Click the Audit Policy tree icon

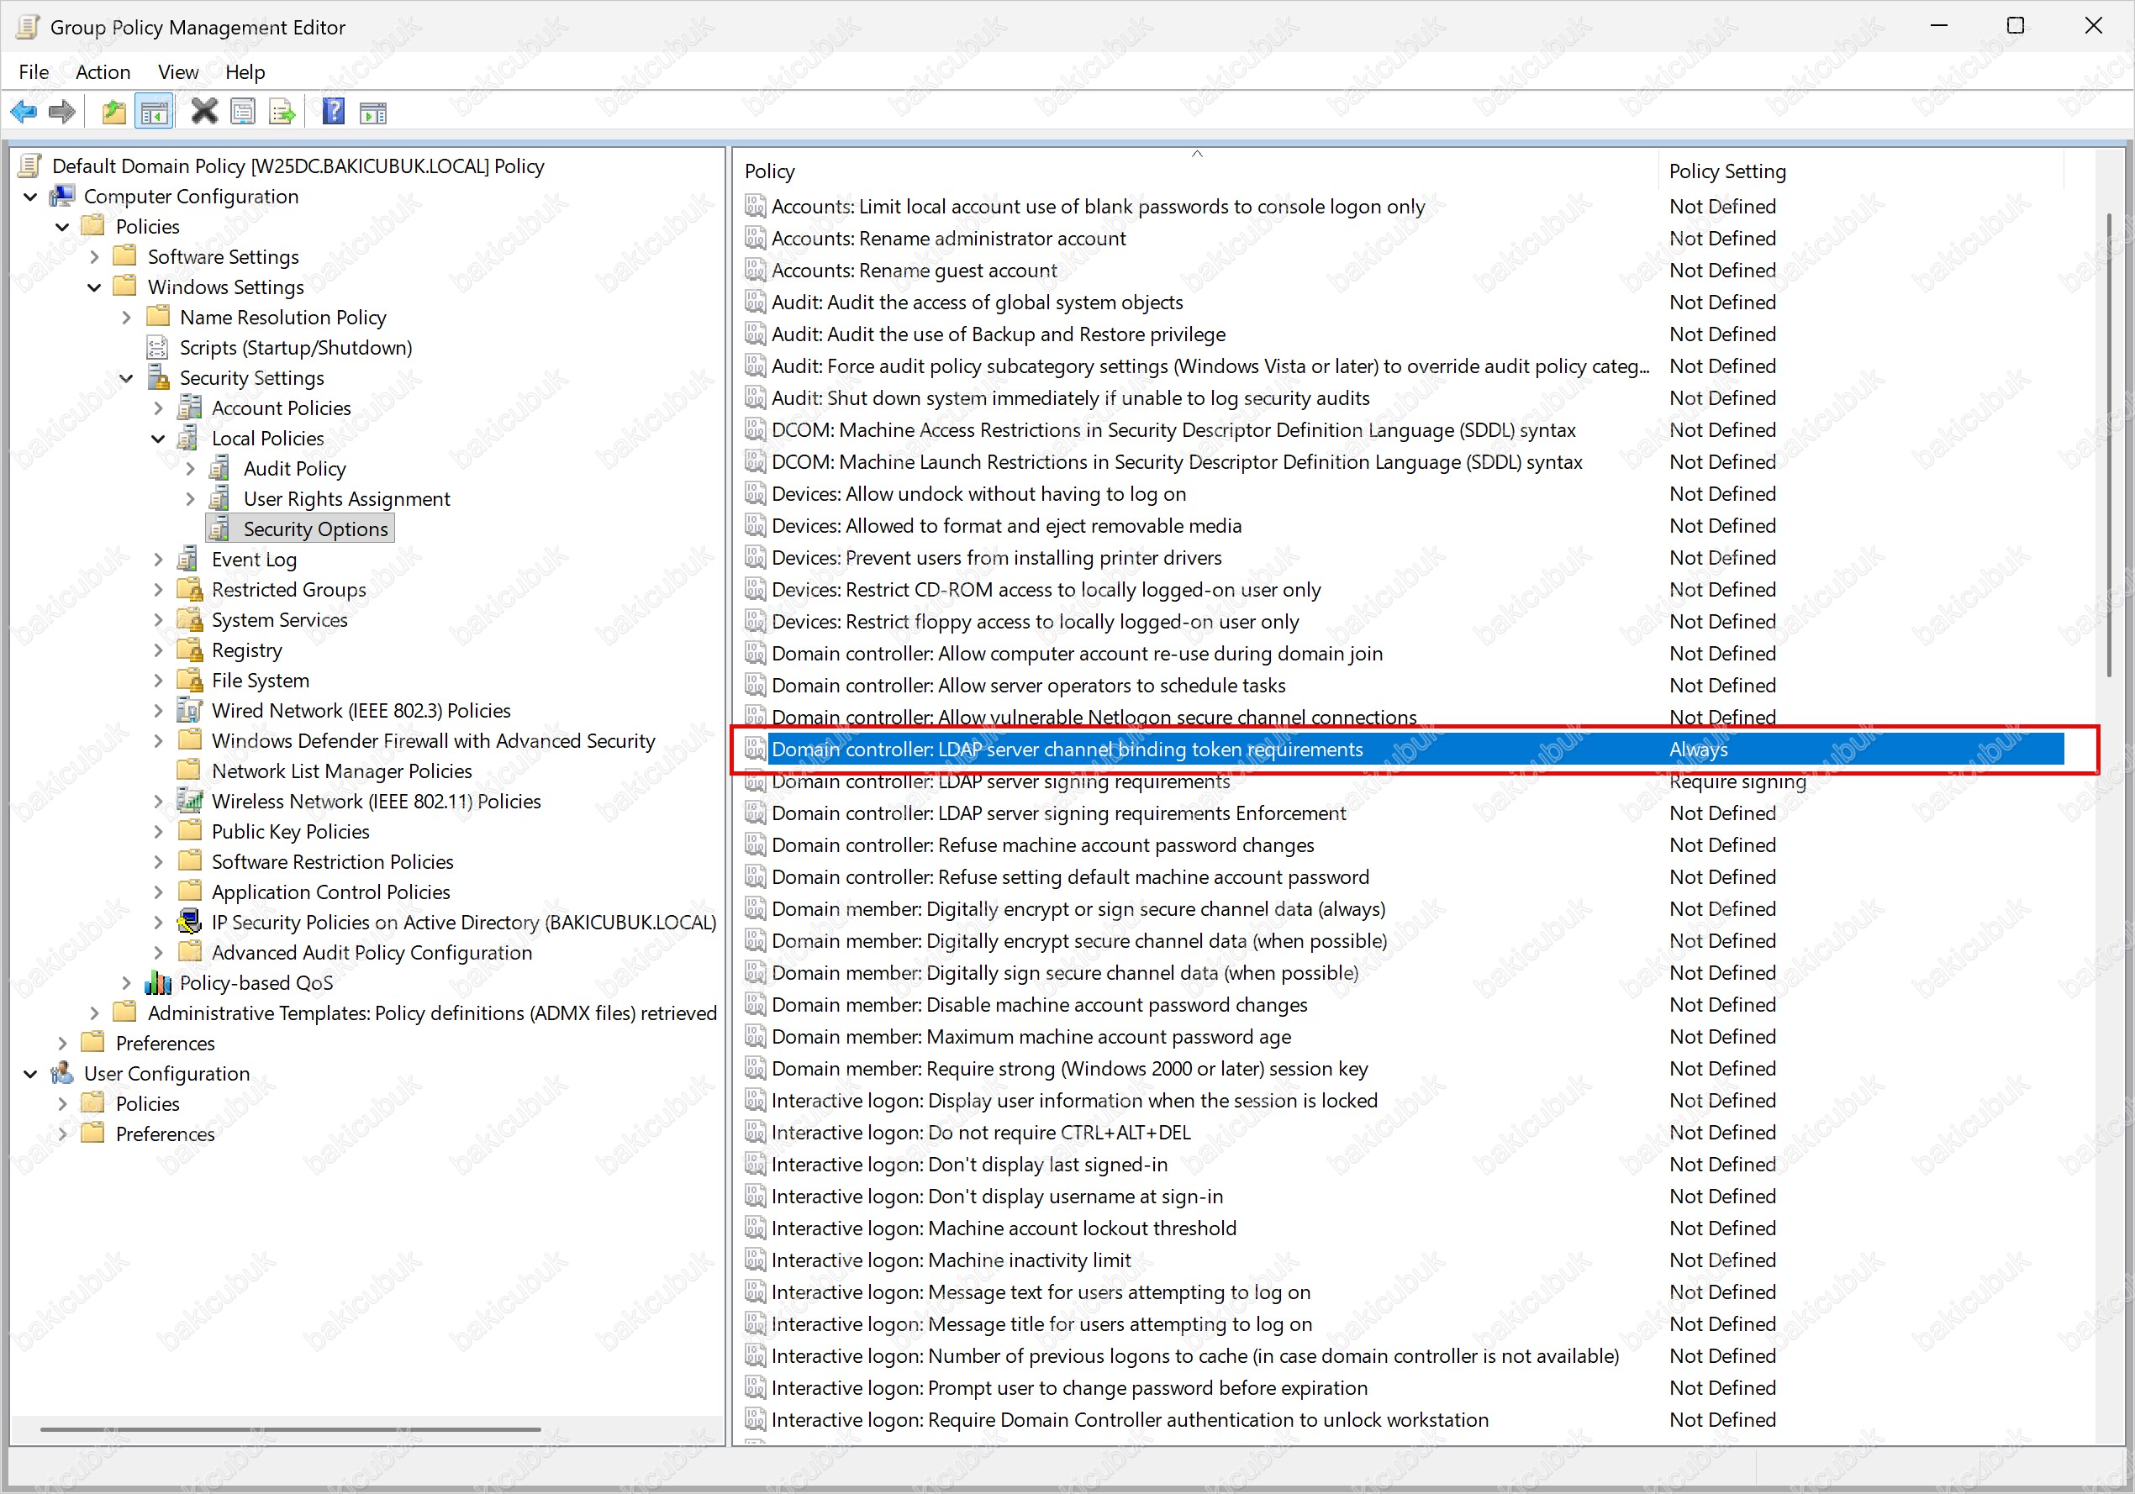pos(220,468)
